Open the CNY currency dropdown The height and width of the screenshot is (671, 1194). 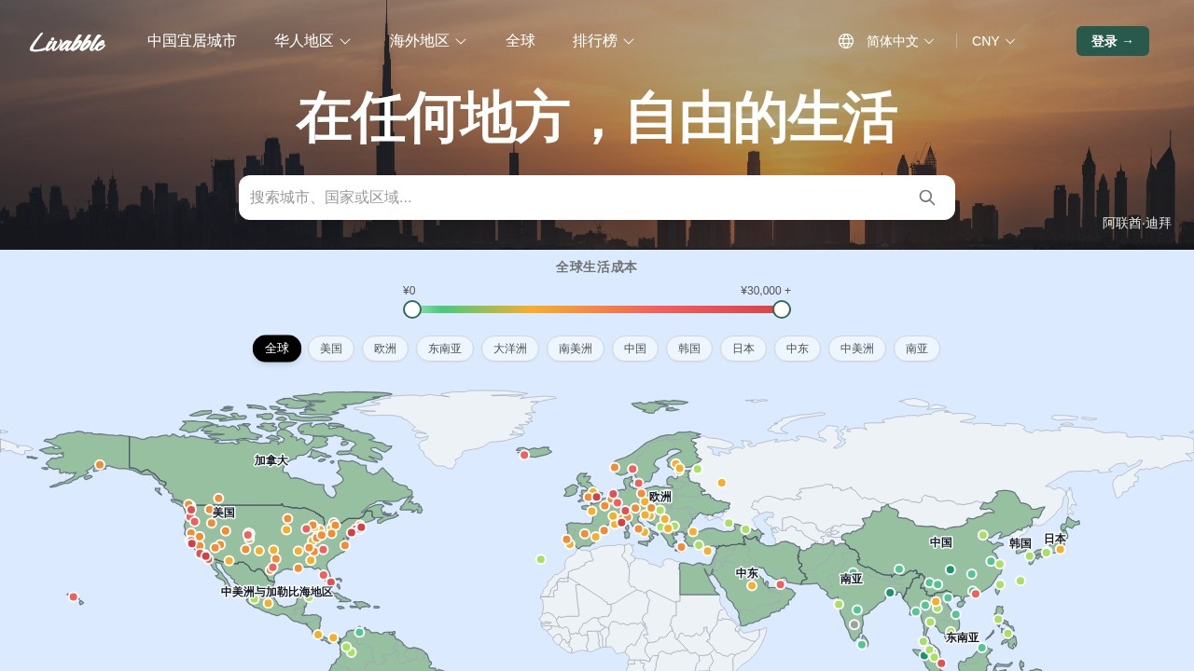pos(993,41)
